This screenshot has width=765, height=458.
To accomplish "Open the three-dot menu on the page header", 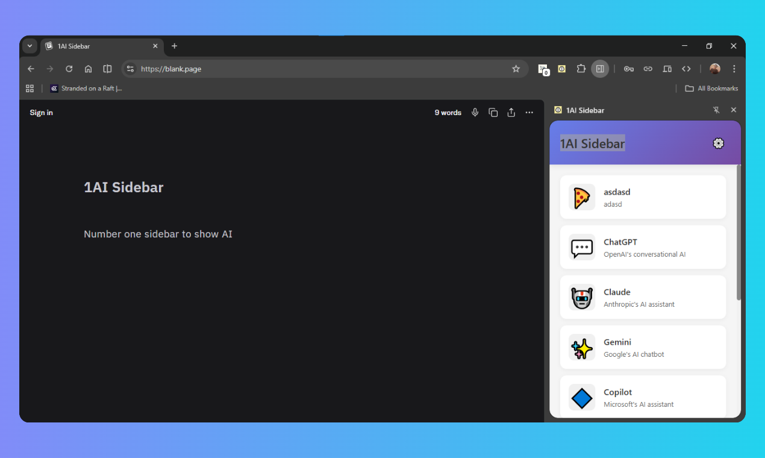I will click(x=529, y=113).
